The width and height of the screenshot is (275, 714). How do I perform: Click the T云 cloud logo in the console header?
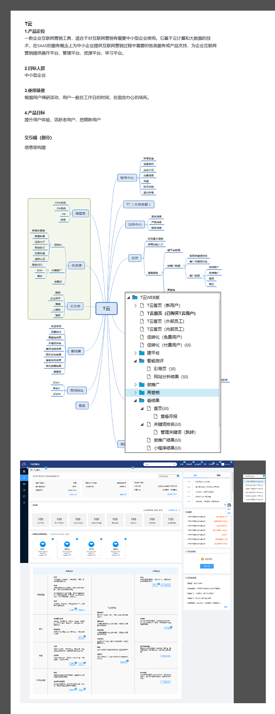24,464
